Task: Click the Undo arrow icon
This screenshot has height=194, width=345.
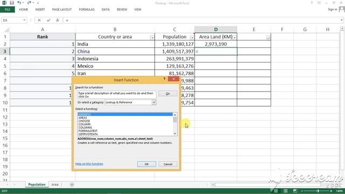Action: [x=19, y=3]
